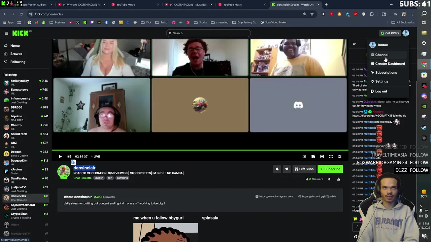Play the live stream video
The height and width of the screenshot is (242, 431).
[x=60, y=156]
